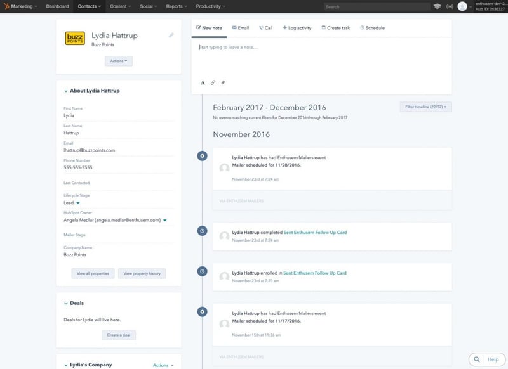Click the magnifier icon in Help widget
Screen dimensions: 508x369
[477, 359]
